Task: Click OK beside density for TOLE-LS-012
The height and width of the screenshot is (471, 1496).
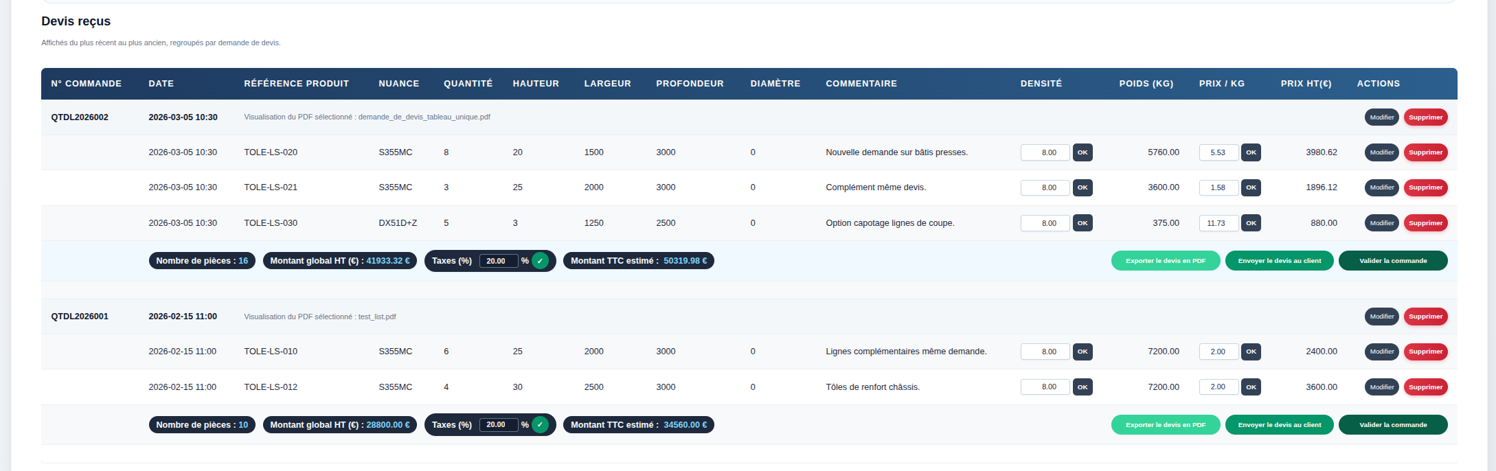Action: 1083,387
